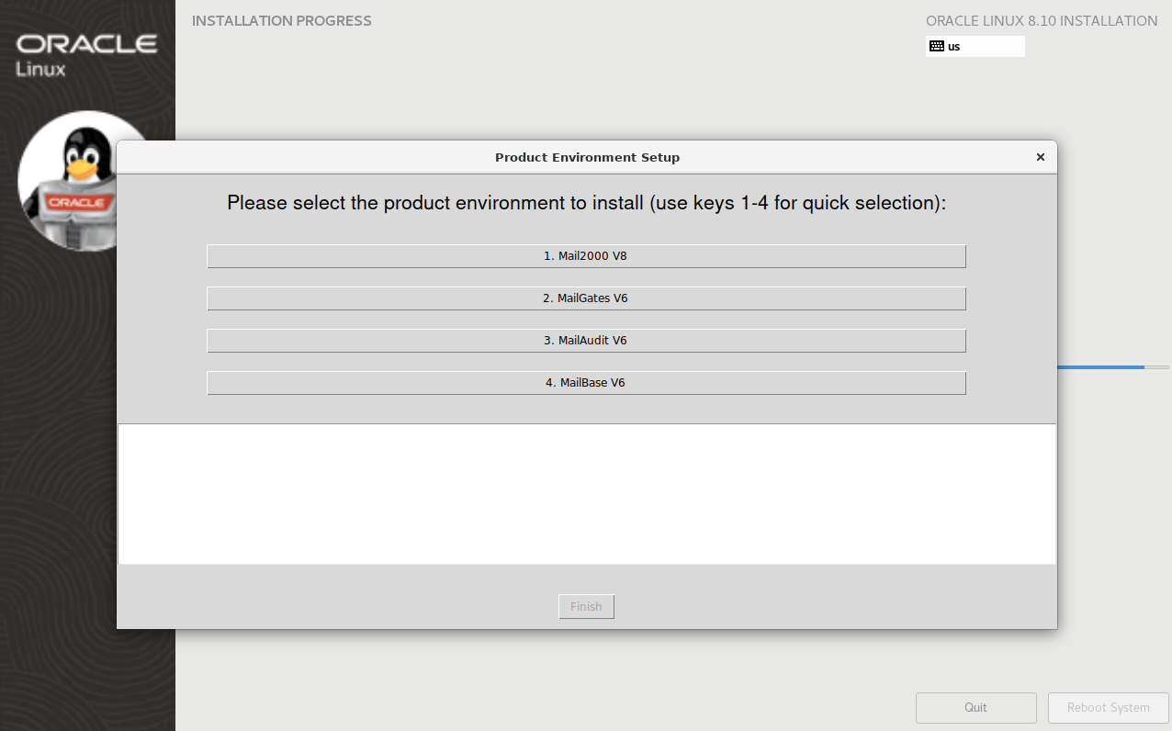Viewport: 1172px width, 731px height.
Task: Open the keyboard layout selector
Action: (x=975, y=46)
